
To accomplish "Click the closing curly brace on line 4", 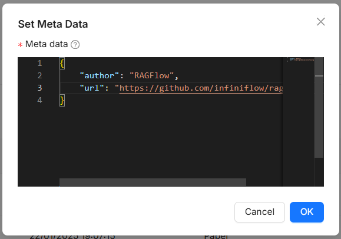I will click(x=62, y=101).
